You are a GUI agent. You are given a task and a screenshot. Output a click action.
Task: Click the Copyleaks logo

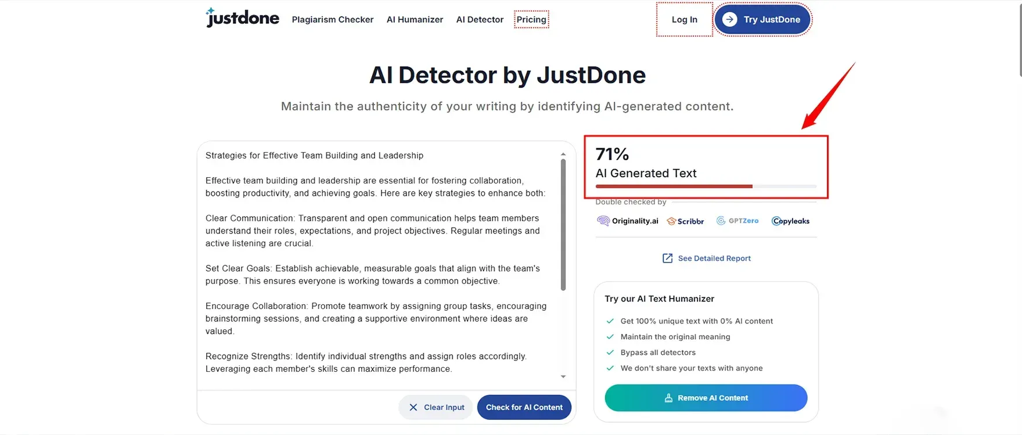pos(790,221)
